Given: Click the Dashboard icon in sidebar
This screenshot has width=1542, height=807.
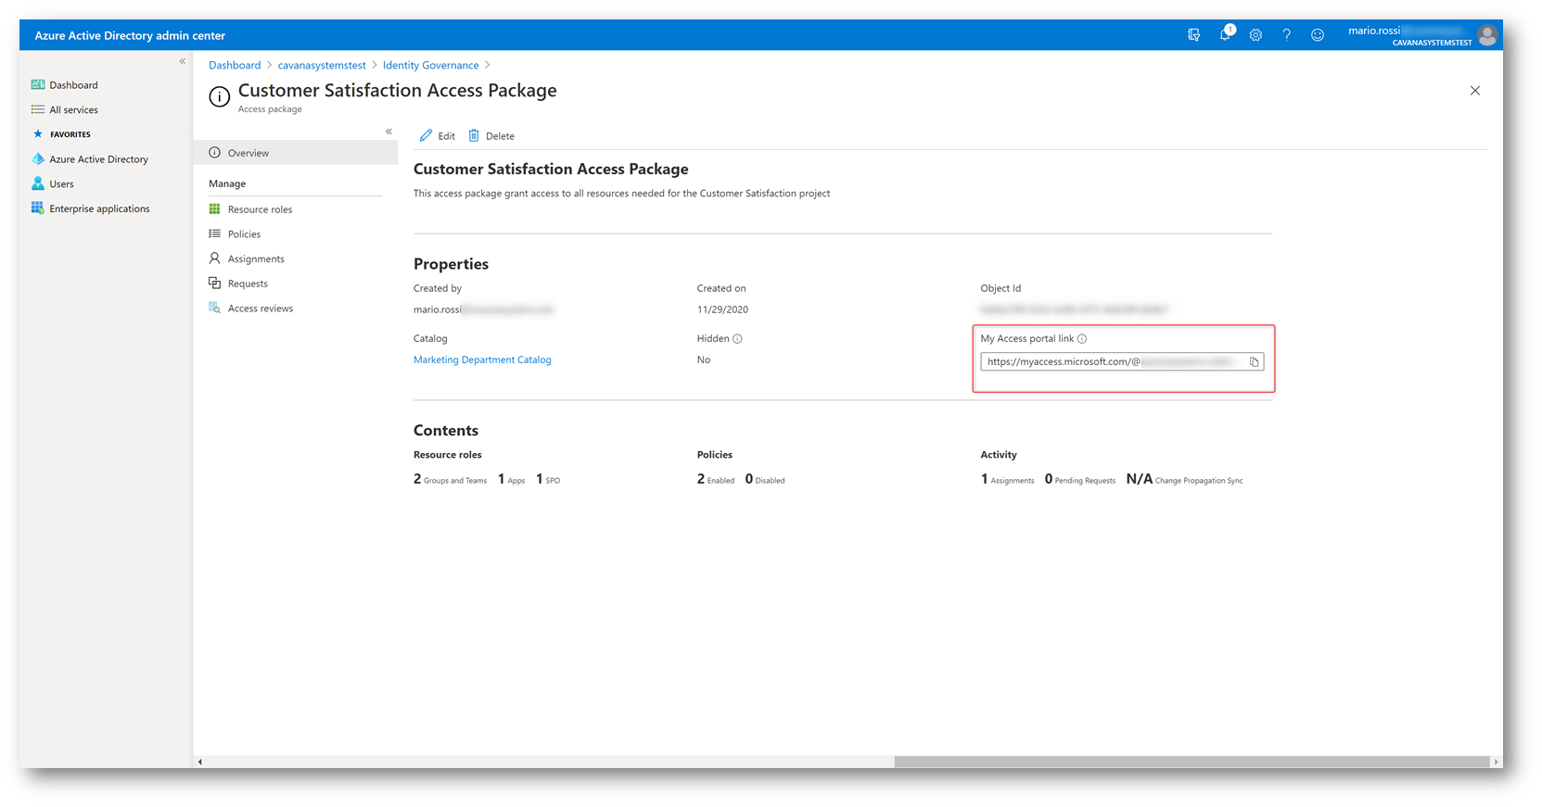Looking at the screenshot, I should point(38,85).
